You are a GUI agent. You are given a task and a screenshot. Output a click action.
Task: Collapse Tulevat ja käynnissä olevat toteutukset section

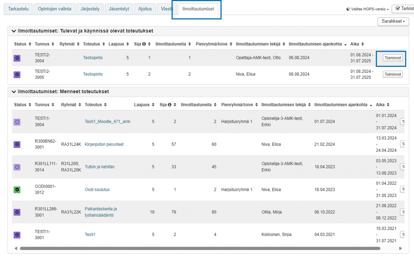click(14, 31)
